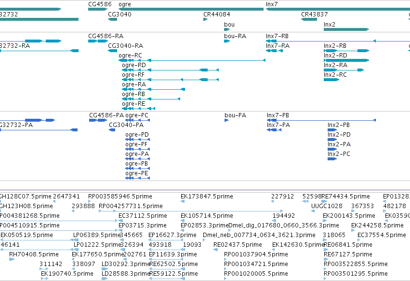Click the ogre-PC protein label
The height and width of the screenshot is (281, 410).
(x=137, y=115)
